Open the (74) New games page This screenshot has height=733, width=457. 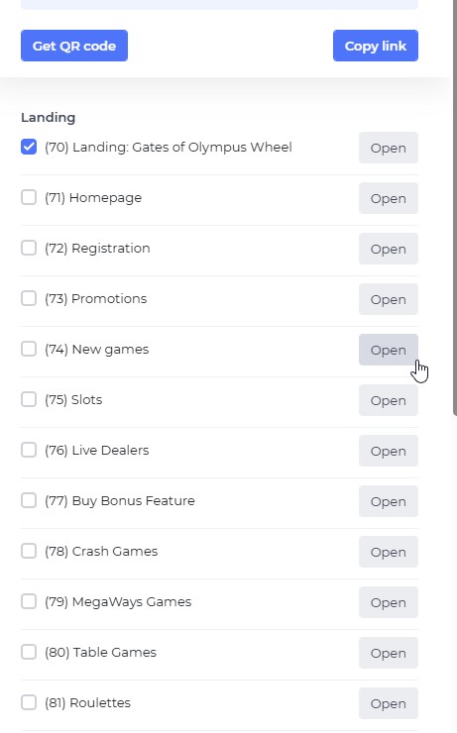click(x=389, y=350)
